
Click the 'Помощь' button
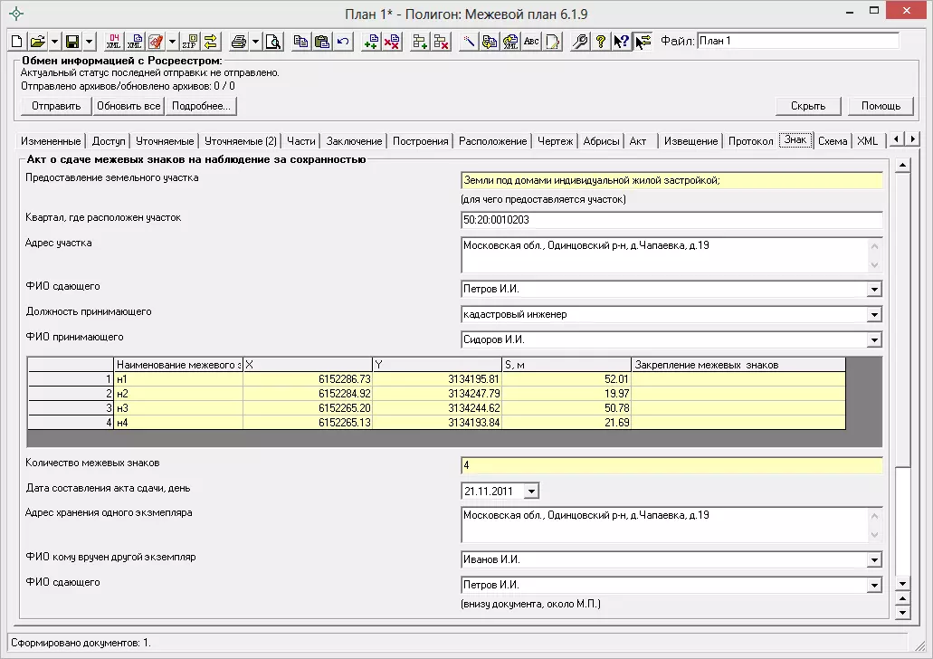point(881,106)
